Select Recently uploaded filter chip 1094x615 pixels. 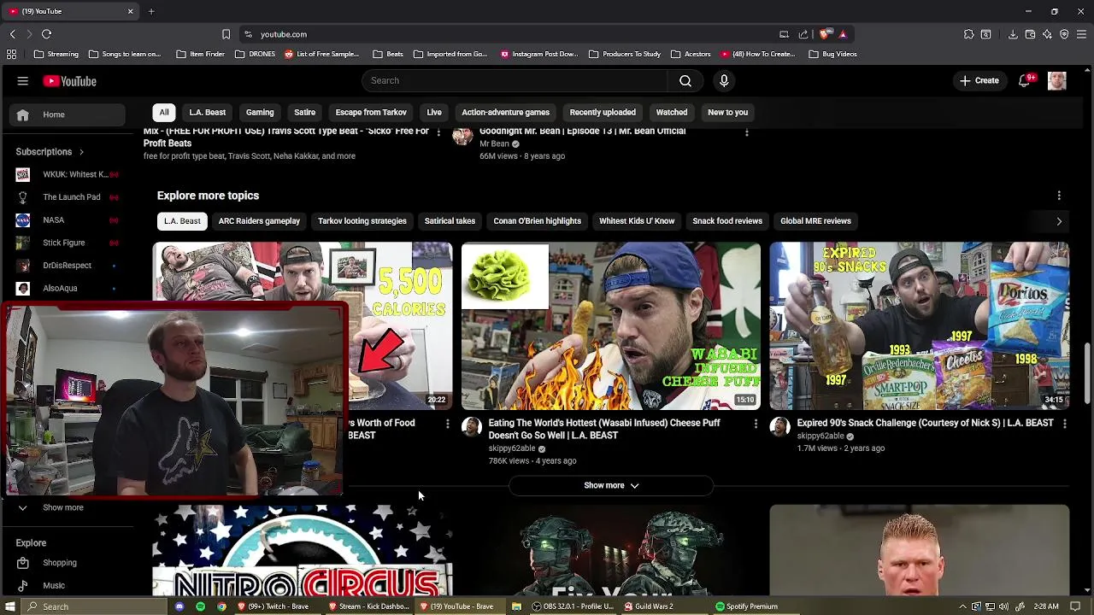[603, 112]
